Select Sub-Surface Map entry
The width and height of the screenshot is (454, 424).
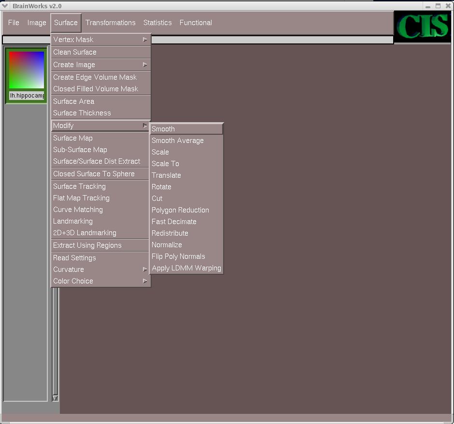click(x=101, y=150)
